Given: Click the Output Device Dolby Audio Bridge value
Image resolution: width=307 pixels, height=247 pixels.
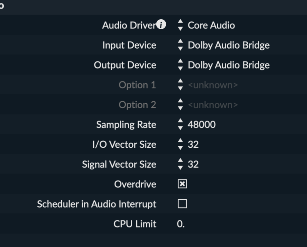Looking at the screenshot, I should 229,65.
